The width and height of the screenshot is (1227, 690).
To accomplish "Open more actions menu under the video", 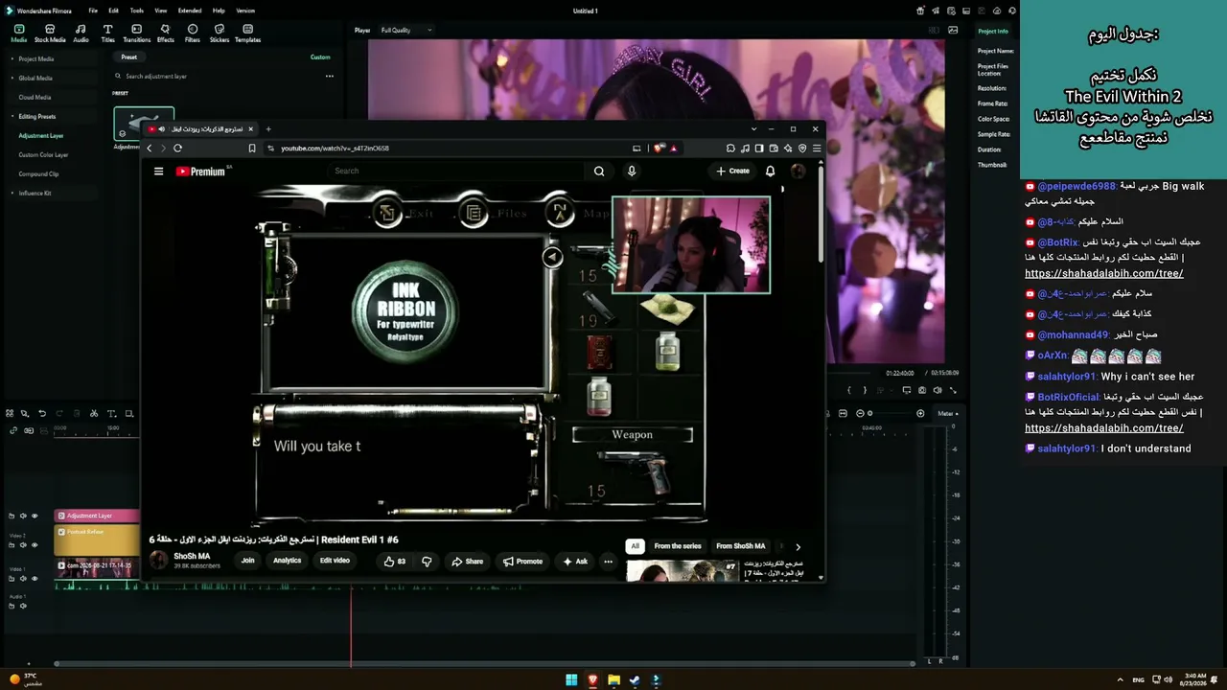I will (608, 562).
